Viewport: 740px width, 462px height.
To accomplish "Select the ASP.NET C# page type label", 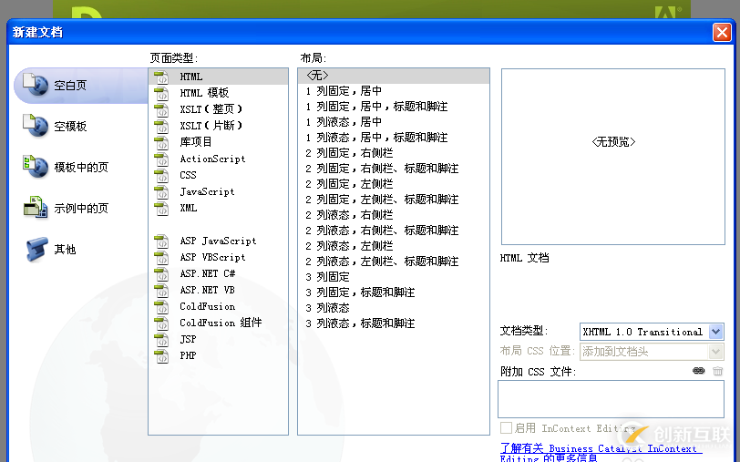I will [207, 273].
